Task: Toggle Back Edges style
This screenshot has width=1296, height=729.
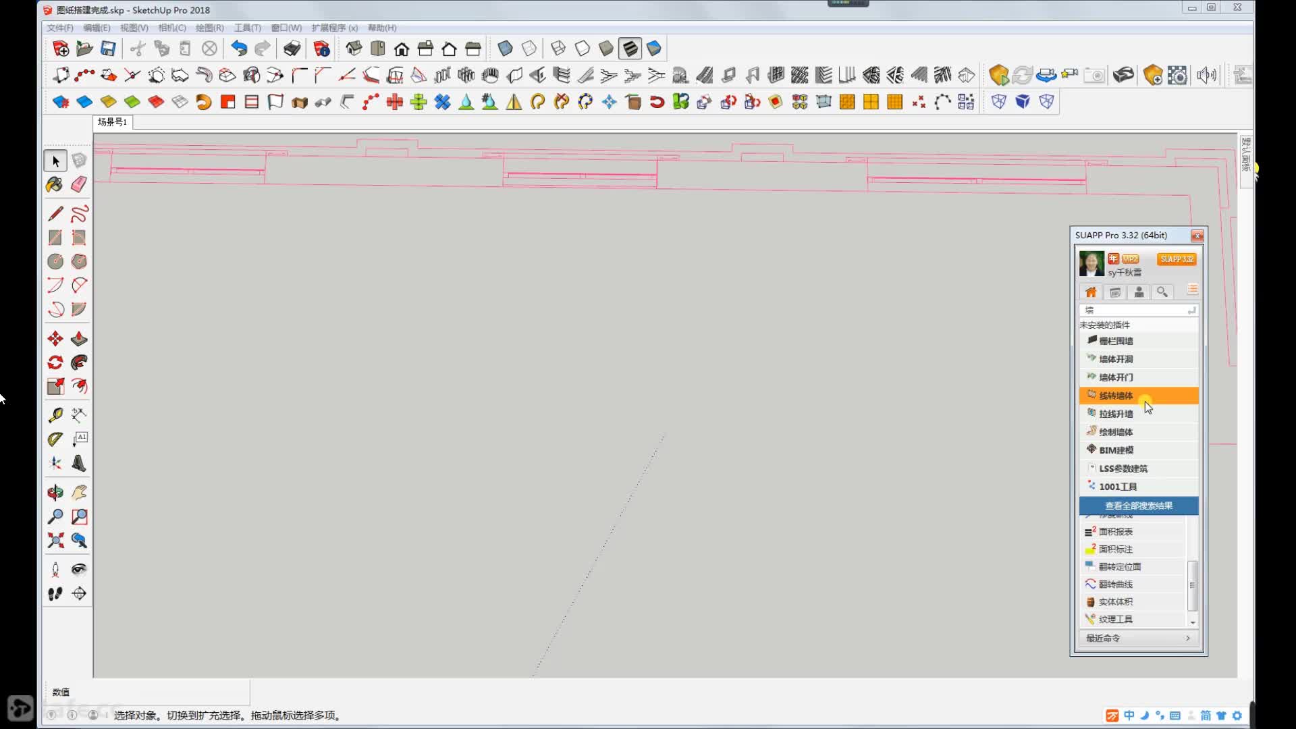Action: 529,49
